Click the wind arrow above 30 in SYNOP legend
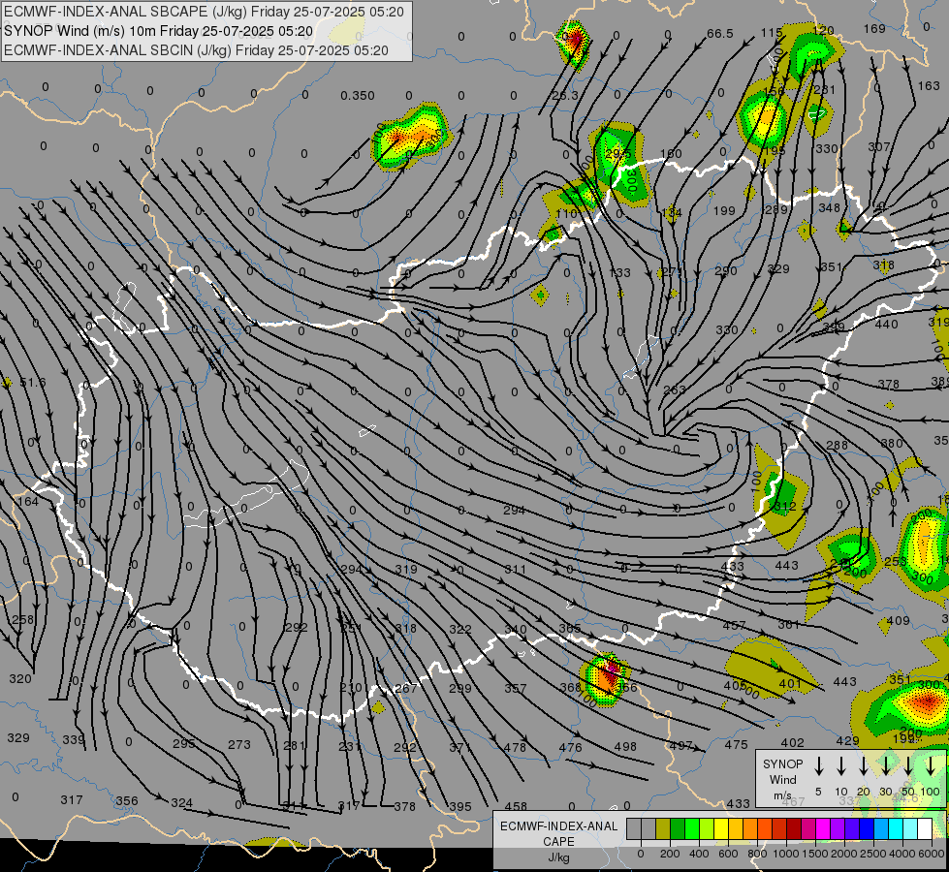The width and height of the screenshot is (949, 872). point(886,766)
